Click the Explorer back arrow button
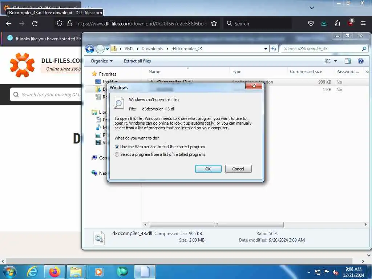The width and height of the screenshot is (372, 279). coord(90,49)
